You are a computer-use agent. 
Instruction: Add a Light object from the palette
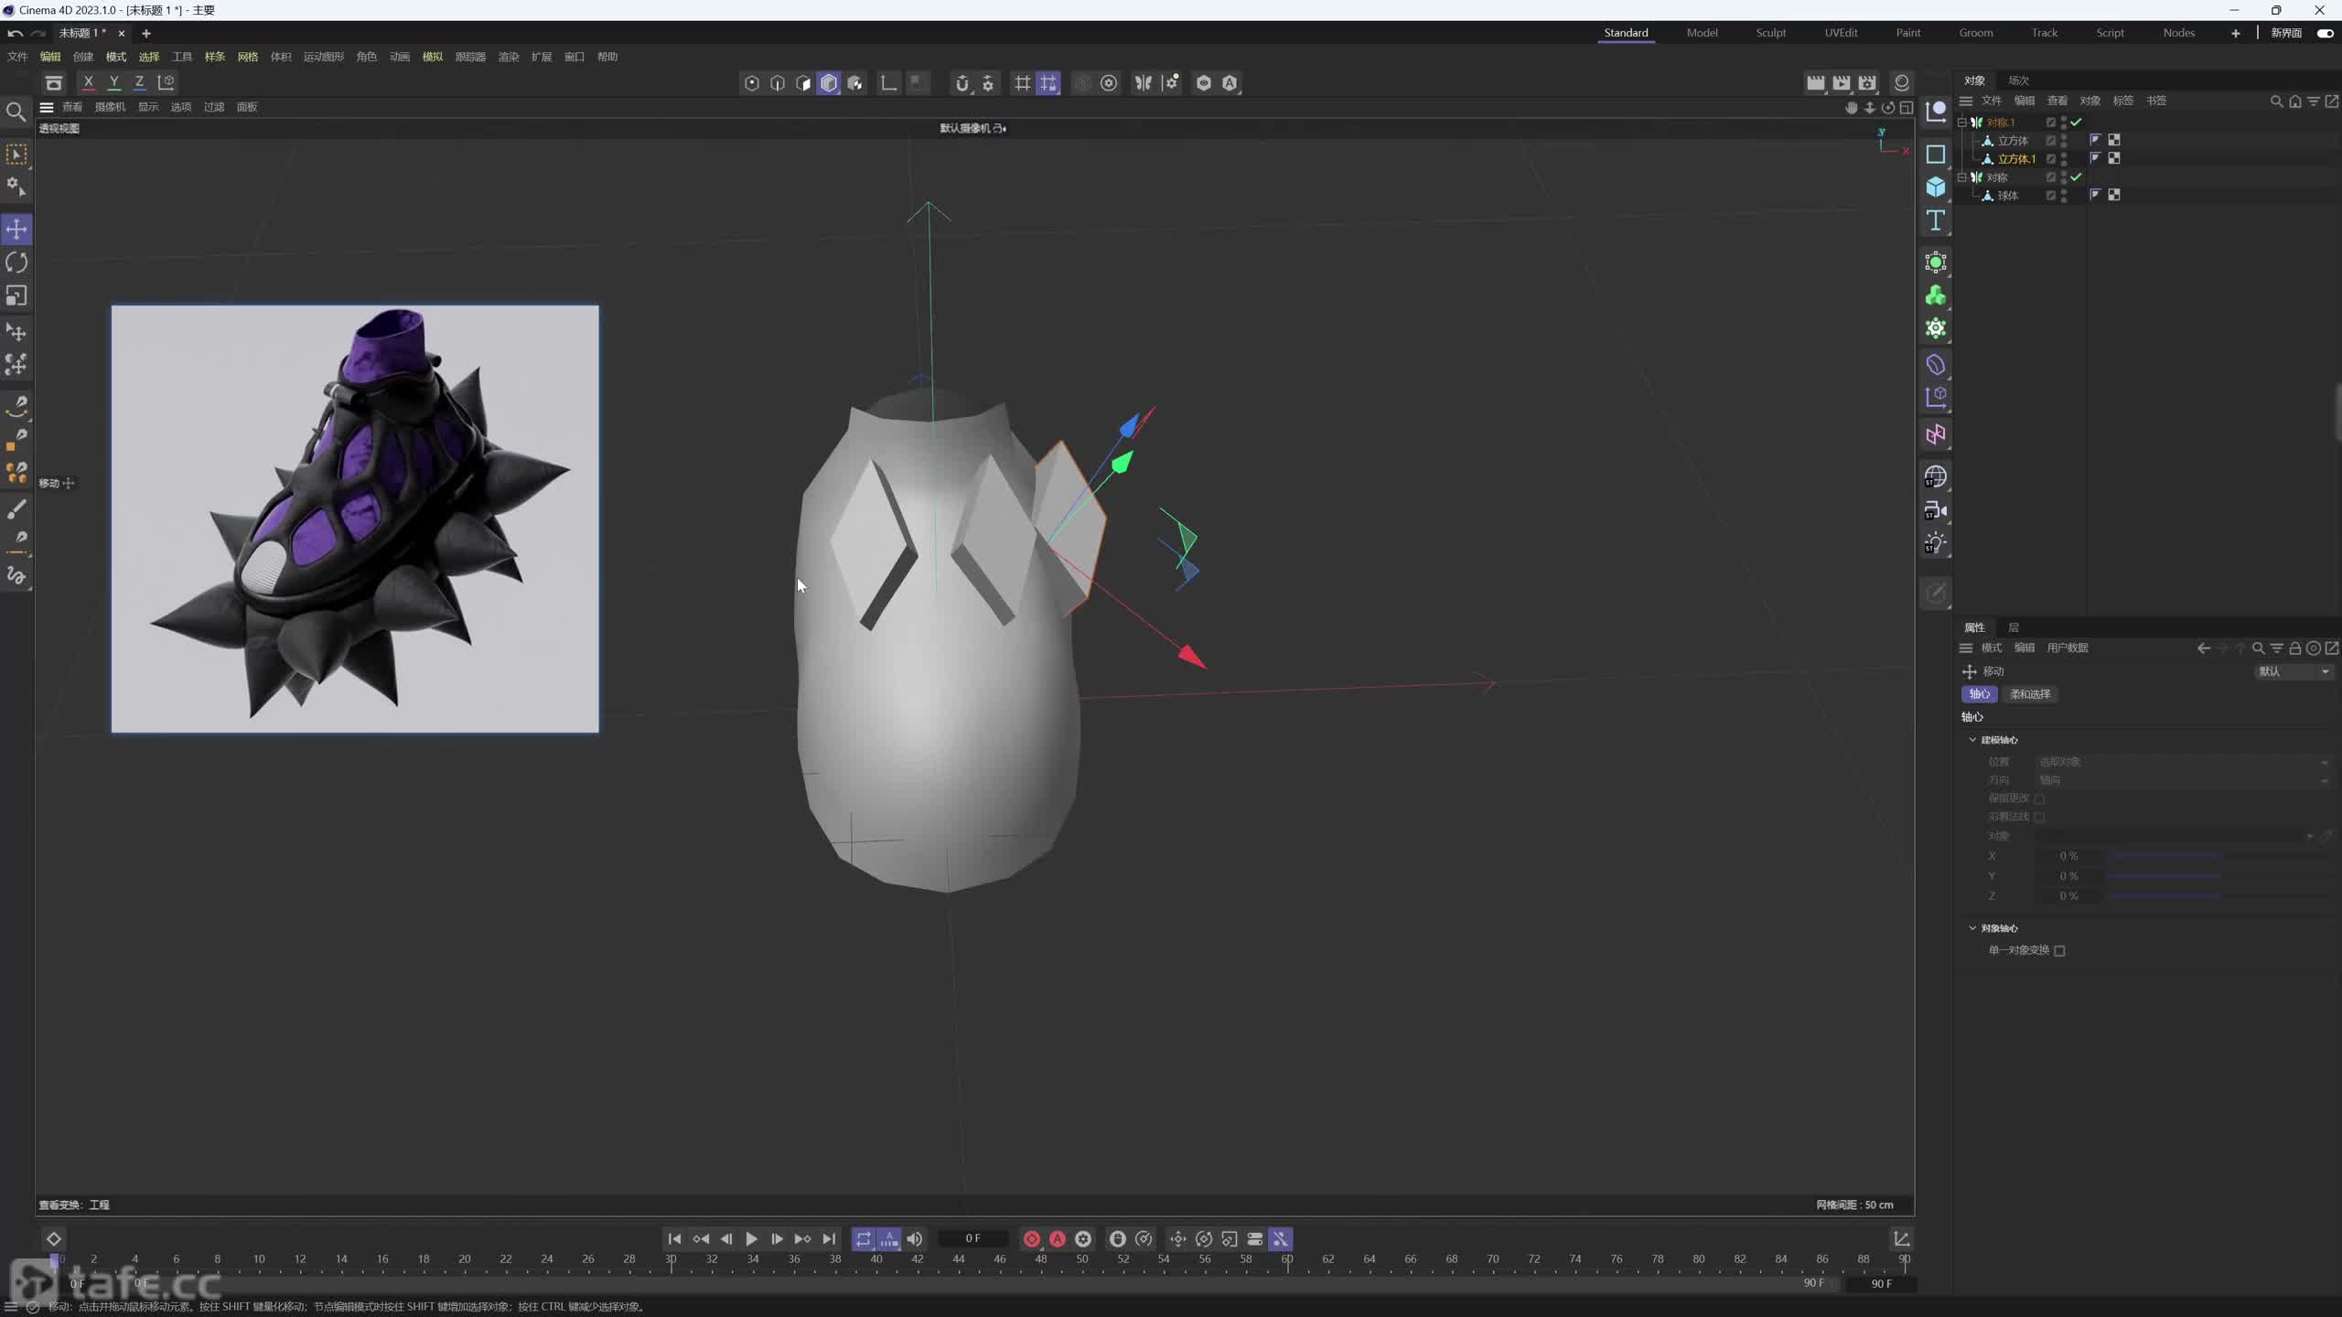(x=1935, y=543)
